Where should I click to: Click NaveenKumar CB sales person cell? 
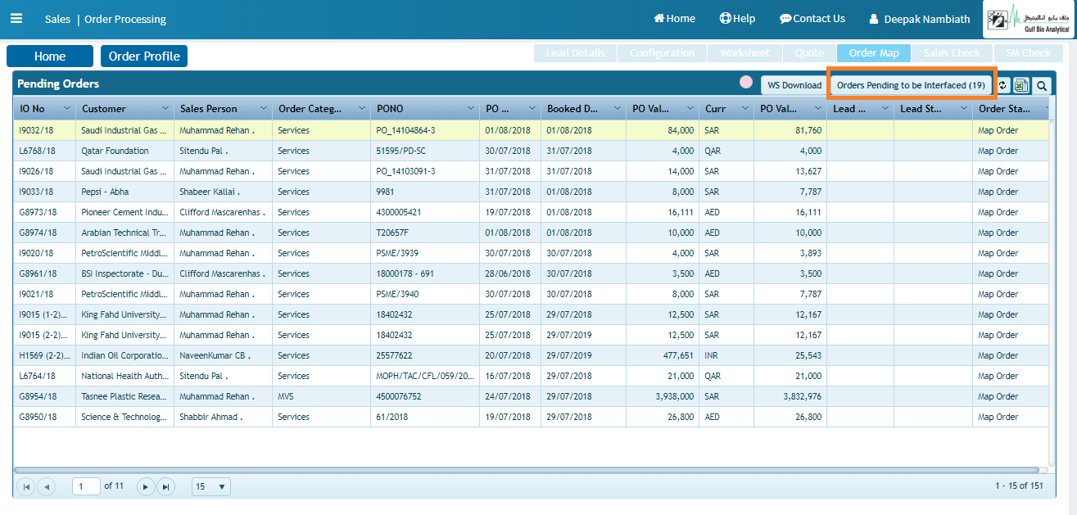click(223, 355)
